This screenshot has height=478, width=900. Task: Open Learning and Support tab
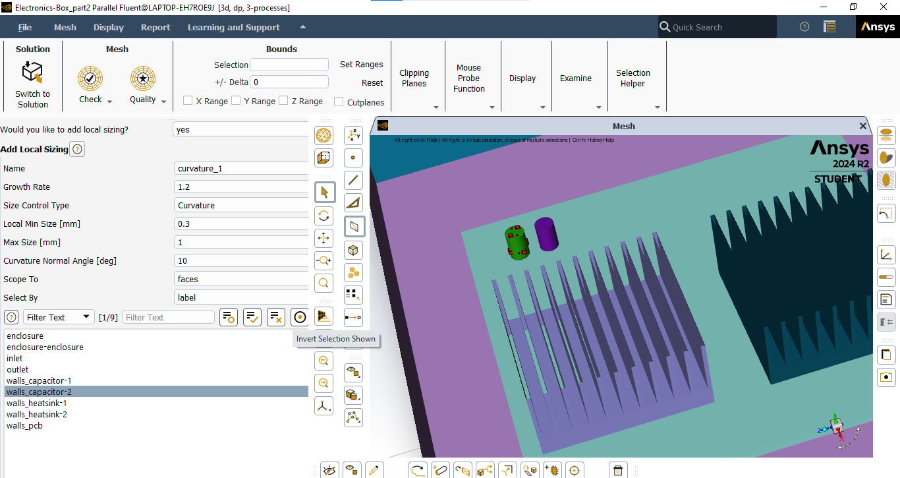tap(234, 27)
